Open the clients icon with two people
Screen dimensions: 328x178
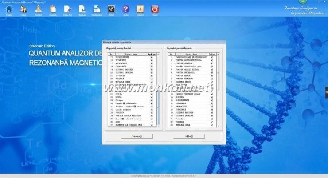[23, 9]
